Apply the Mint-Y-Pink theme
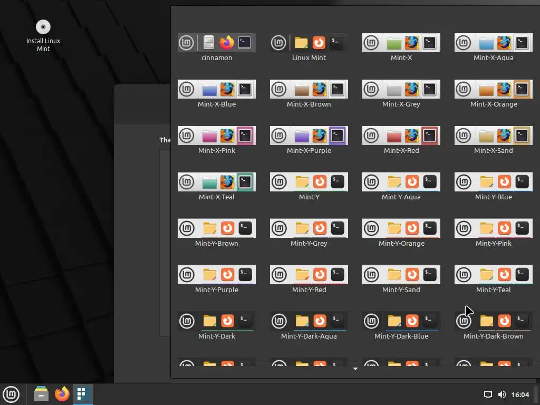This screenshot has width=540, height=405. click(x=494, y=233)
